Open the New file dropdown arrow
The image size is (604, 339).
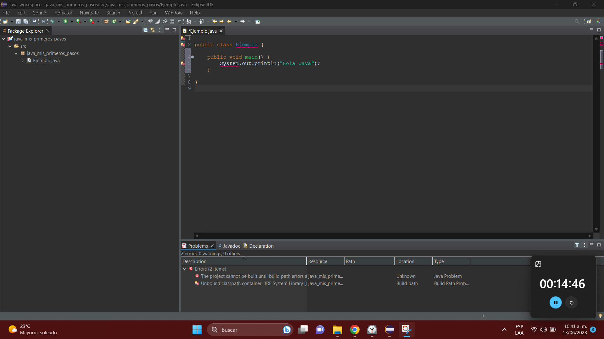tap(12, 21)
